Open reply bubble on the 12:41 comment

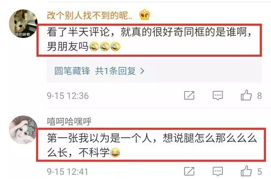coord(218,171)
